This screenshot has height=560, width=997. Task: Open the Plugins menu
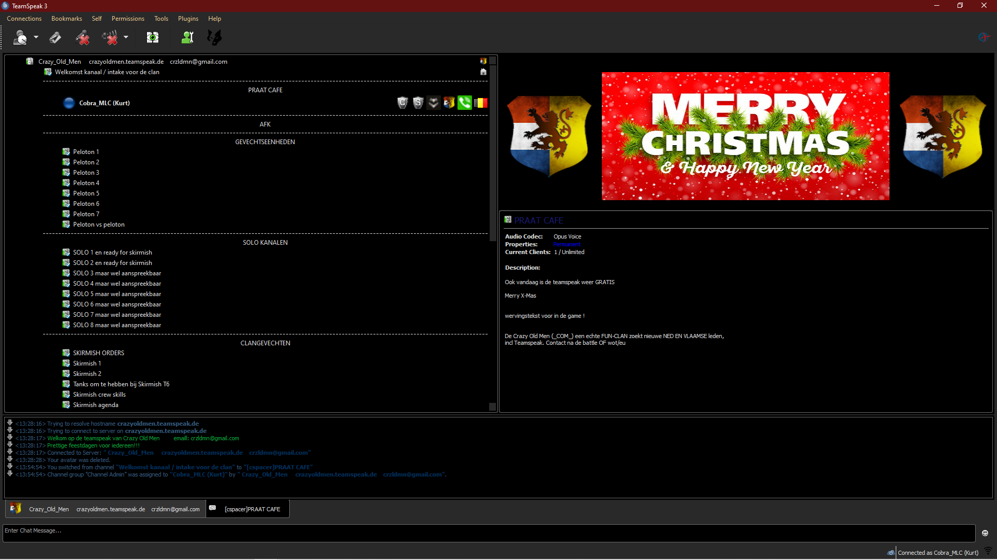[188, 19]
